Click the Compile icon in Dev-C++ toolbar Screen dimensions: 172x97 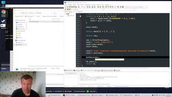click(106, 7)
